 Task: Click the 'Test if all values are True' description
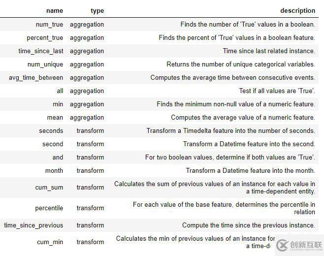(x=277, y=91)
